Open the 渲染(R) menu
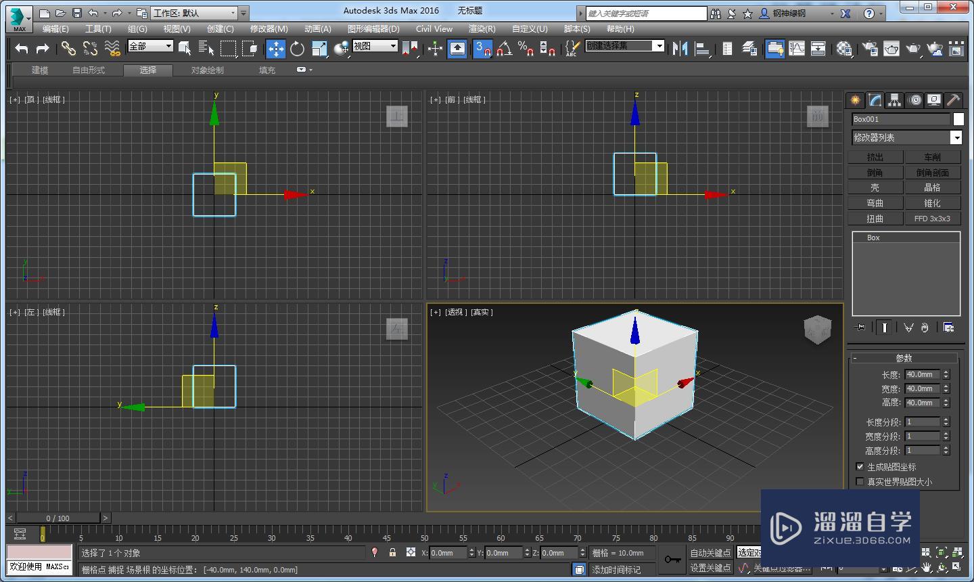The width and height of the screenshot is (974, 582). (482, 28)
